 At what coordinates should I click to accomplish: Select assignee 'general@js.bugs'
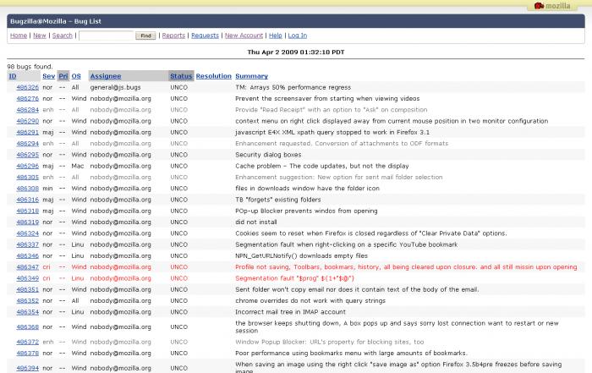(115, 88)
